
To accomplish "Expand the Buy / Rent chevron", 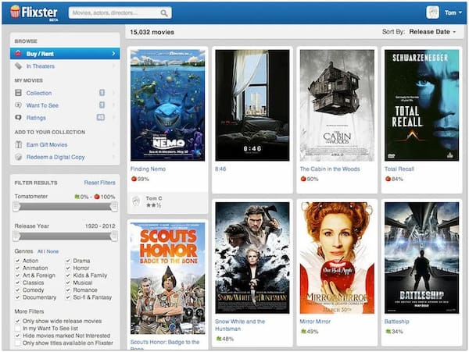I will 113,53.
